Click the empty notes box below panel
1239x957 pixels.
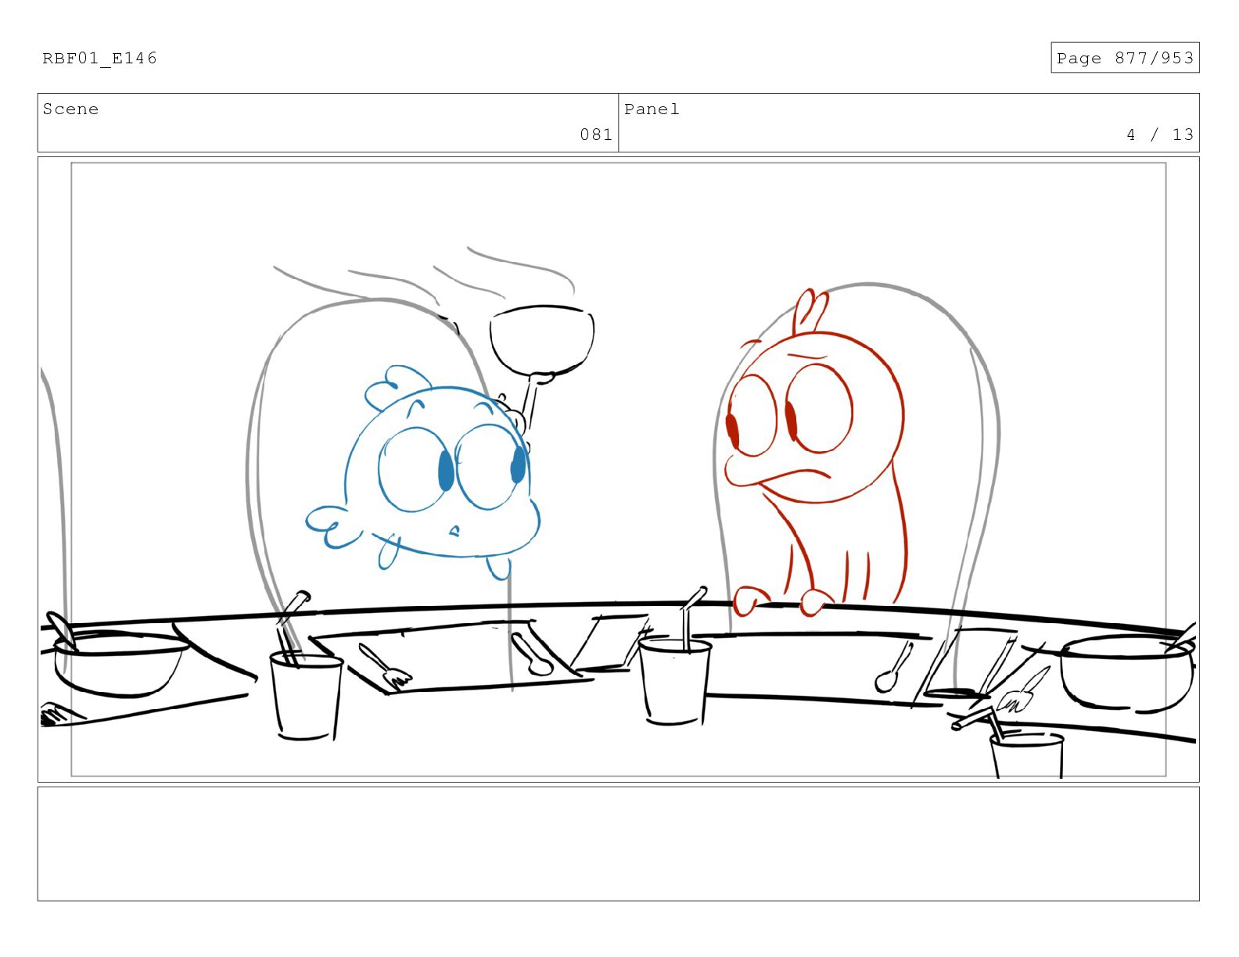point(619,844)
